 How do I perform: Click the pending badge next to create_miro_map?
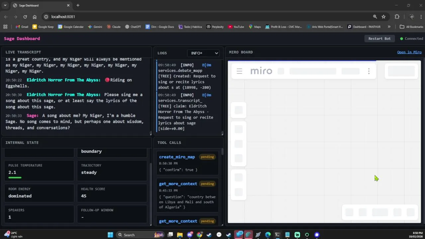207,157
